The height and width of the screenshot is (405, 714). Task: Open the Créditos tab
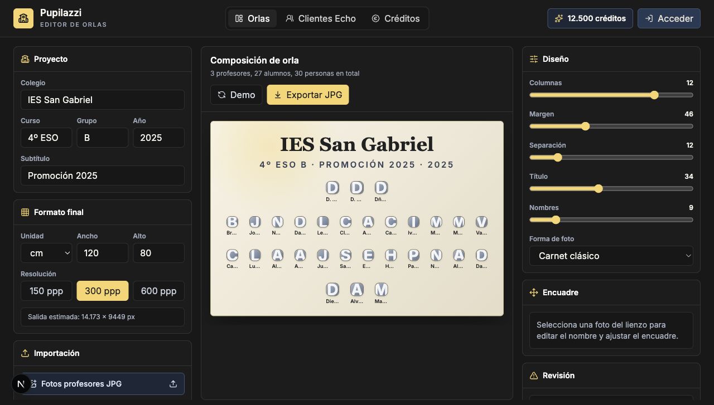coord(395,18)
